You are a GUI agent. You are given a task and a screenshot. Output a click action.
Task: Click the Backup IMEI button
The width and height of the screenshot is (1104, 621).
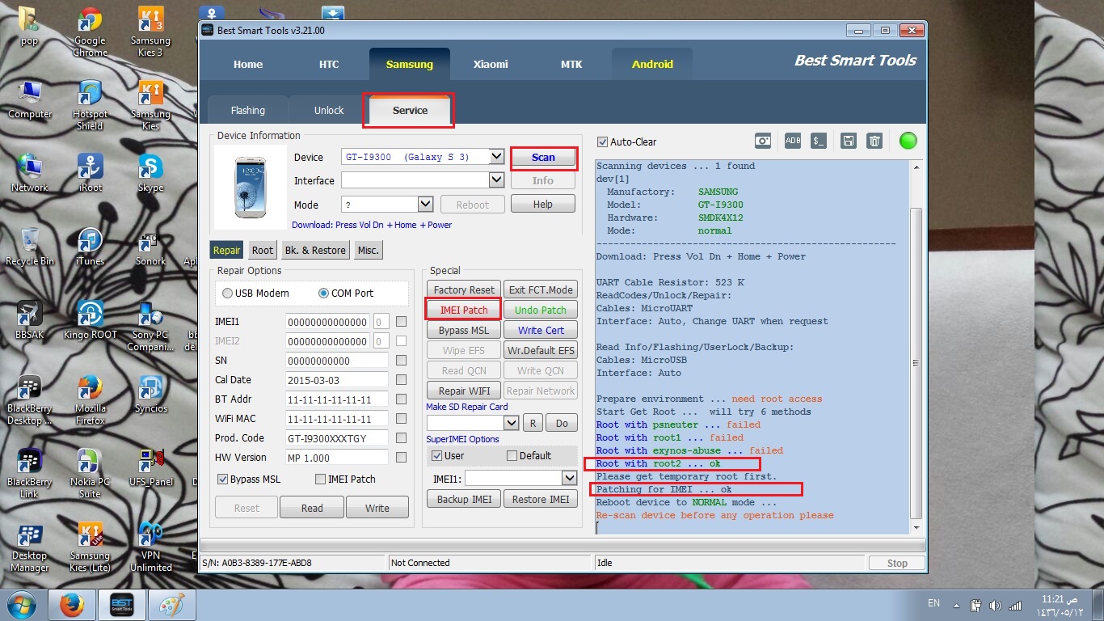coord(464,499)
